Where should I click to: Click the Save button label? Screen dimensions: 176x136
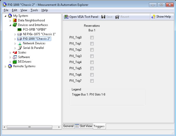[x=109, y=17]
